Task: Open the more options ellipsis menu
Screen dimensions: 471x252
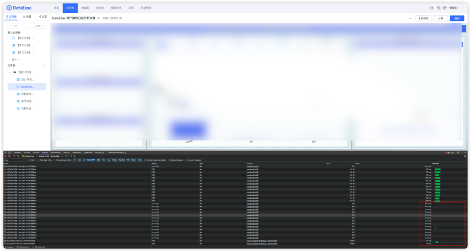Action: (x=410, y=18)
